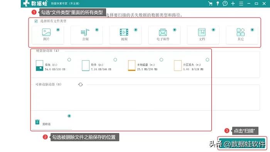Open the shopping cart icon in title bar
The width and height of the screenshot is (270, 152).
(210, 3)
